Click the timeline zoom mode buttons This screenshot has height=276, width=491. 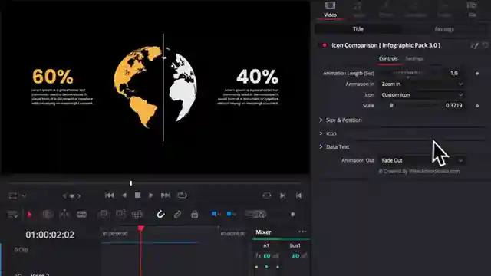[255, 215]
